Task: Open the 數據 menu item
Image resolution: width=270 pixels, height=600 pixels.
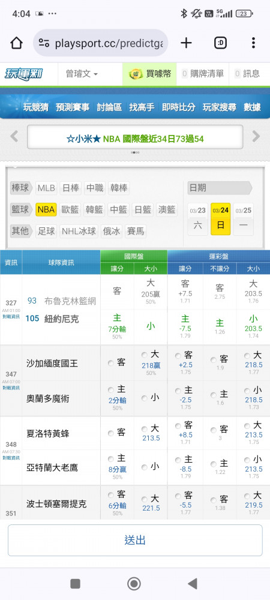Action: point(253,107)
